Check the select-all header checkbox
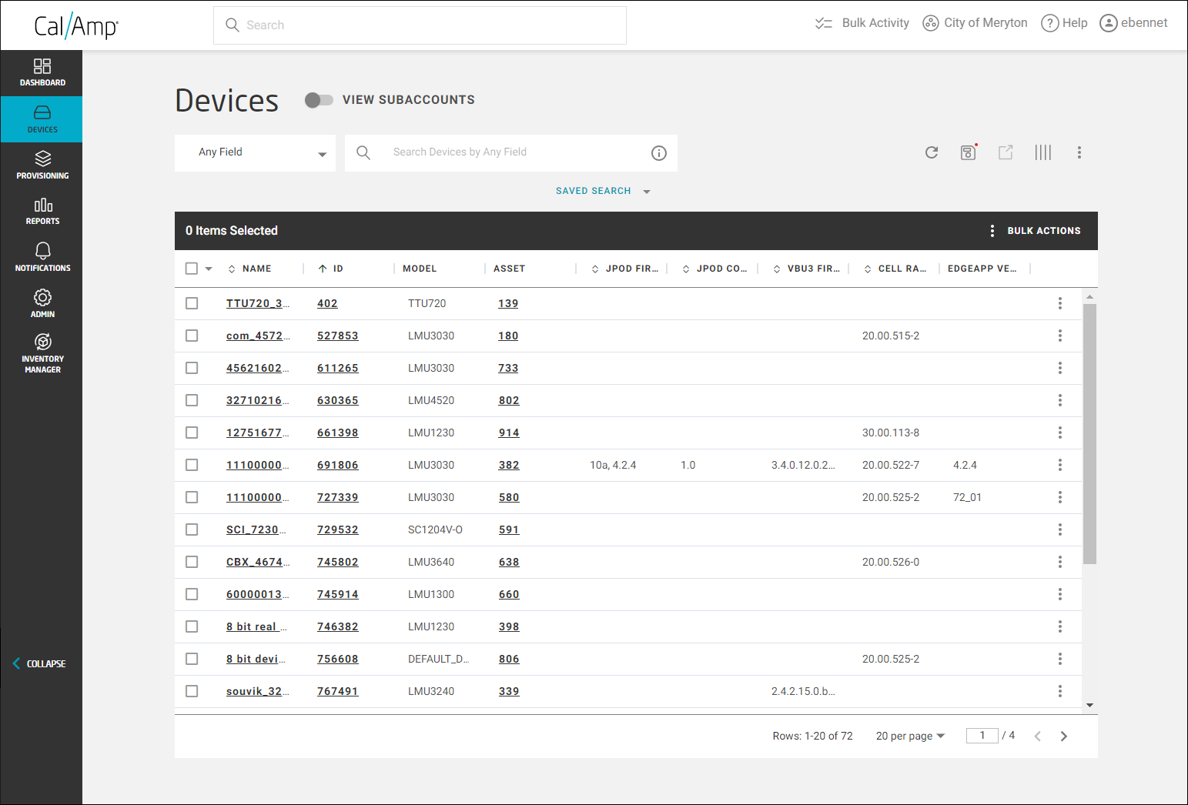Viewport: 1188px width, 805px height. tap(192, 269)
